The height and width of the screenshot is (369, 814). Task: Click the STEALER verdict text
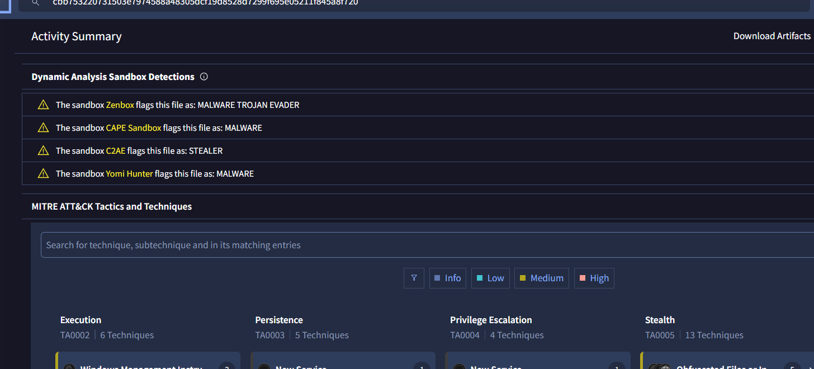tap(206, 150)
